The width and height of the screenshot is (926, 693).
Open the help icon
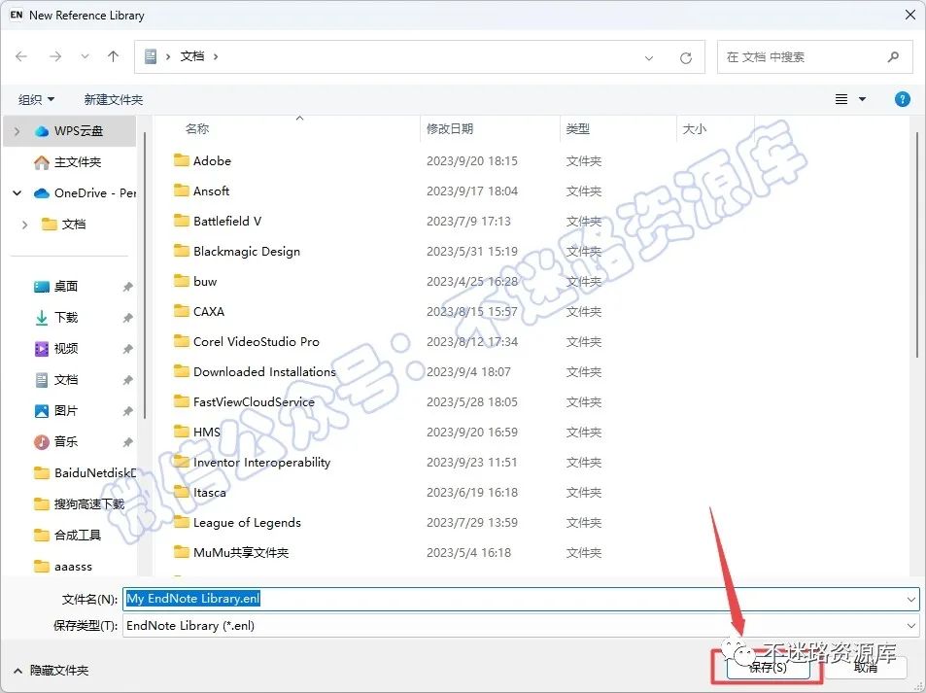(x=902, y=99)
